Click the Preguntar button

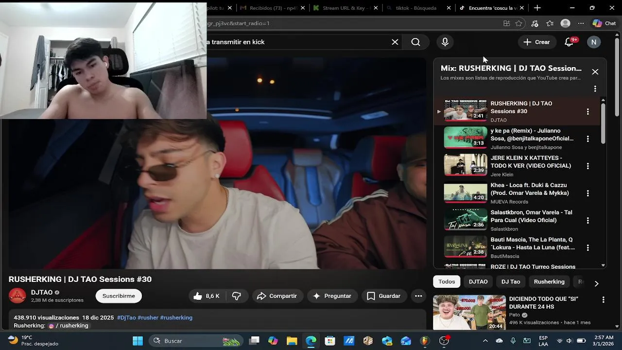(332, 296)
